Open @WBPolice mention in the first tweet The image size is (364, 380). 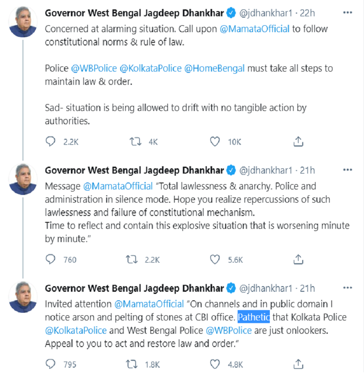point(93,68)
